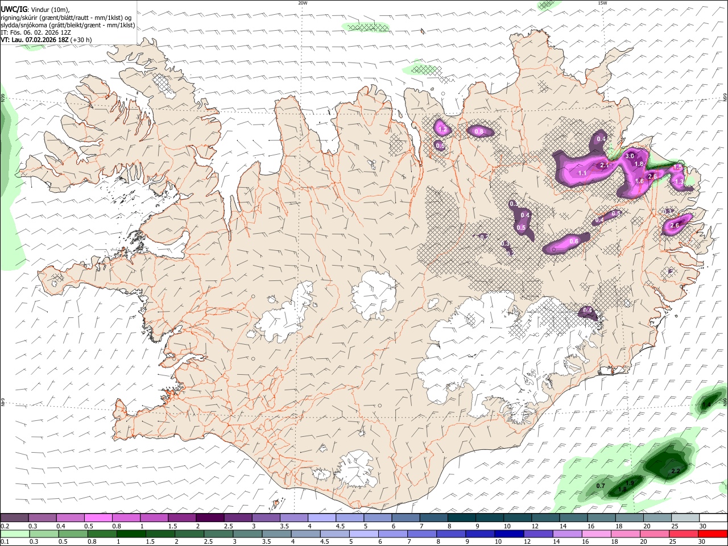Click the '30' label in the lower legend row
Viewport: 728px width, 546px height.
click(x=702, y=541)
